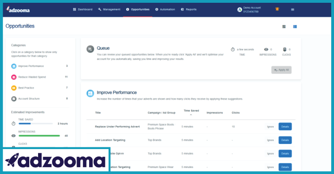Open Details for Add Location Targeting

click(x=285, y=140)
